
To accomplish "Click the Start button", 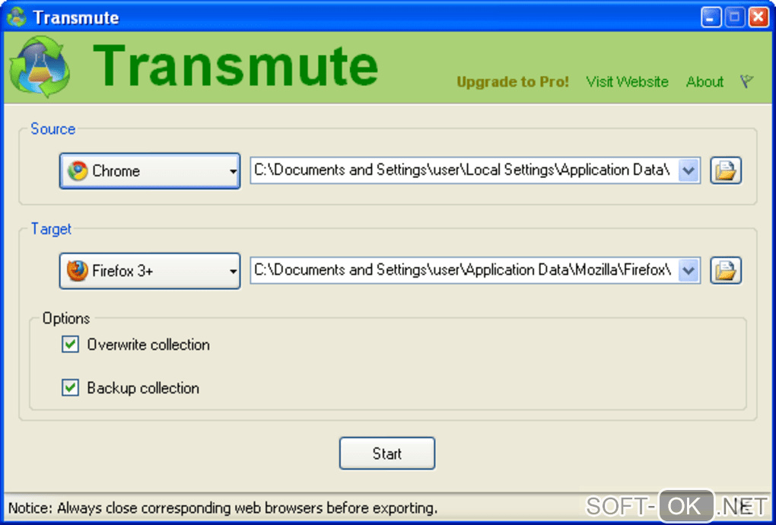I will pyautogui.click(x=387, y=453).
